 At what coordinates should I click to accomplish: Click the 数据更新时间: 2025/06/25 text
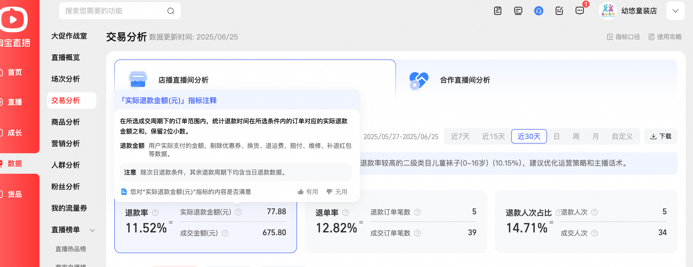(x=193, y=37)
